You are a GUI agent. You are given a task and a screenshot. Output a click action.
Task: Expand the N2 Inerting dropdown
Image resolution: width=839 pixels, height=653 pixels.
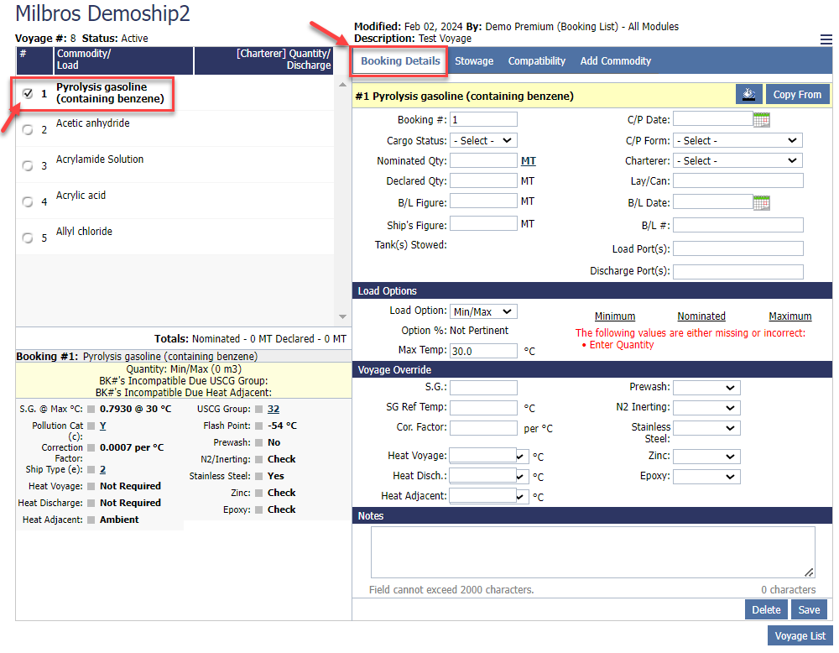(x=706, y=408)
